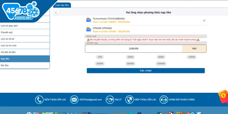Choose the 2000K quick amount
Image resolution: width=228 pixels, height=114 pixels.
(x=130, y=57)
